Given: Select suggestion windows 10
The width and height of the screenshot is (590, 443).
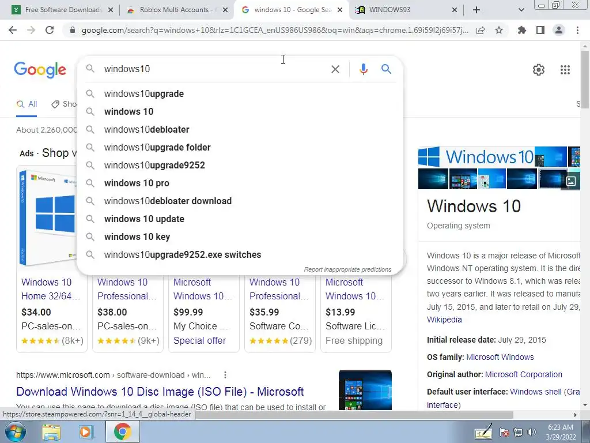Looking at the screenshot, I should pos(240,111).
